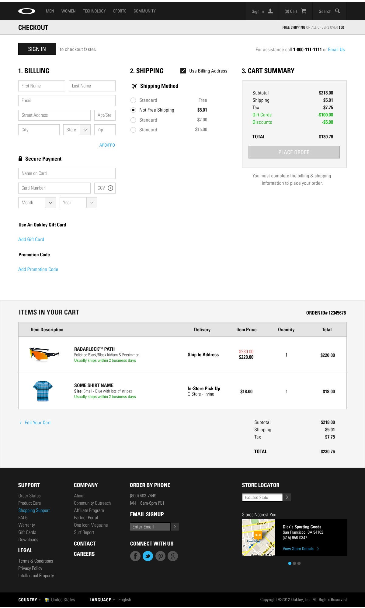The height and width of the screenshot is (608, 365).
Task: Open the expiration Year dropdown
Action: 78,203
